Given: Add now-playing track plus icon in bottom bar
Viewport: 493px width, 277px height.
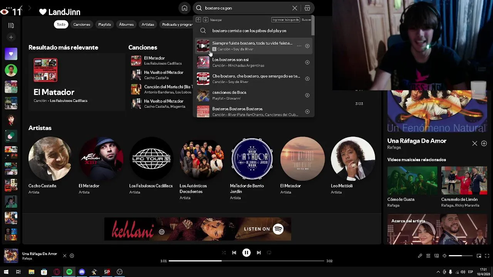Looking at the screenshot, I should click(72, 255).
